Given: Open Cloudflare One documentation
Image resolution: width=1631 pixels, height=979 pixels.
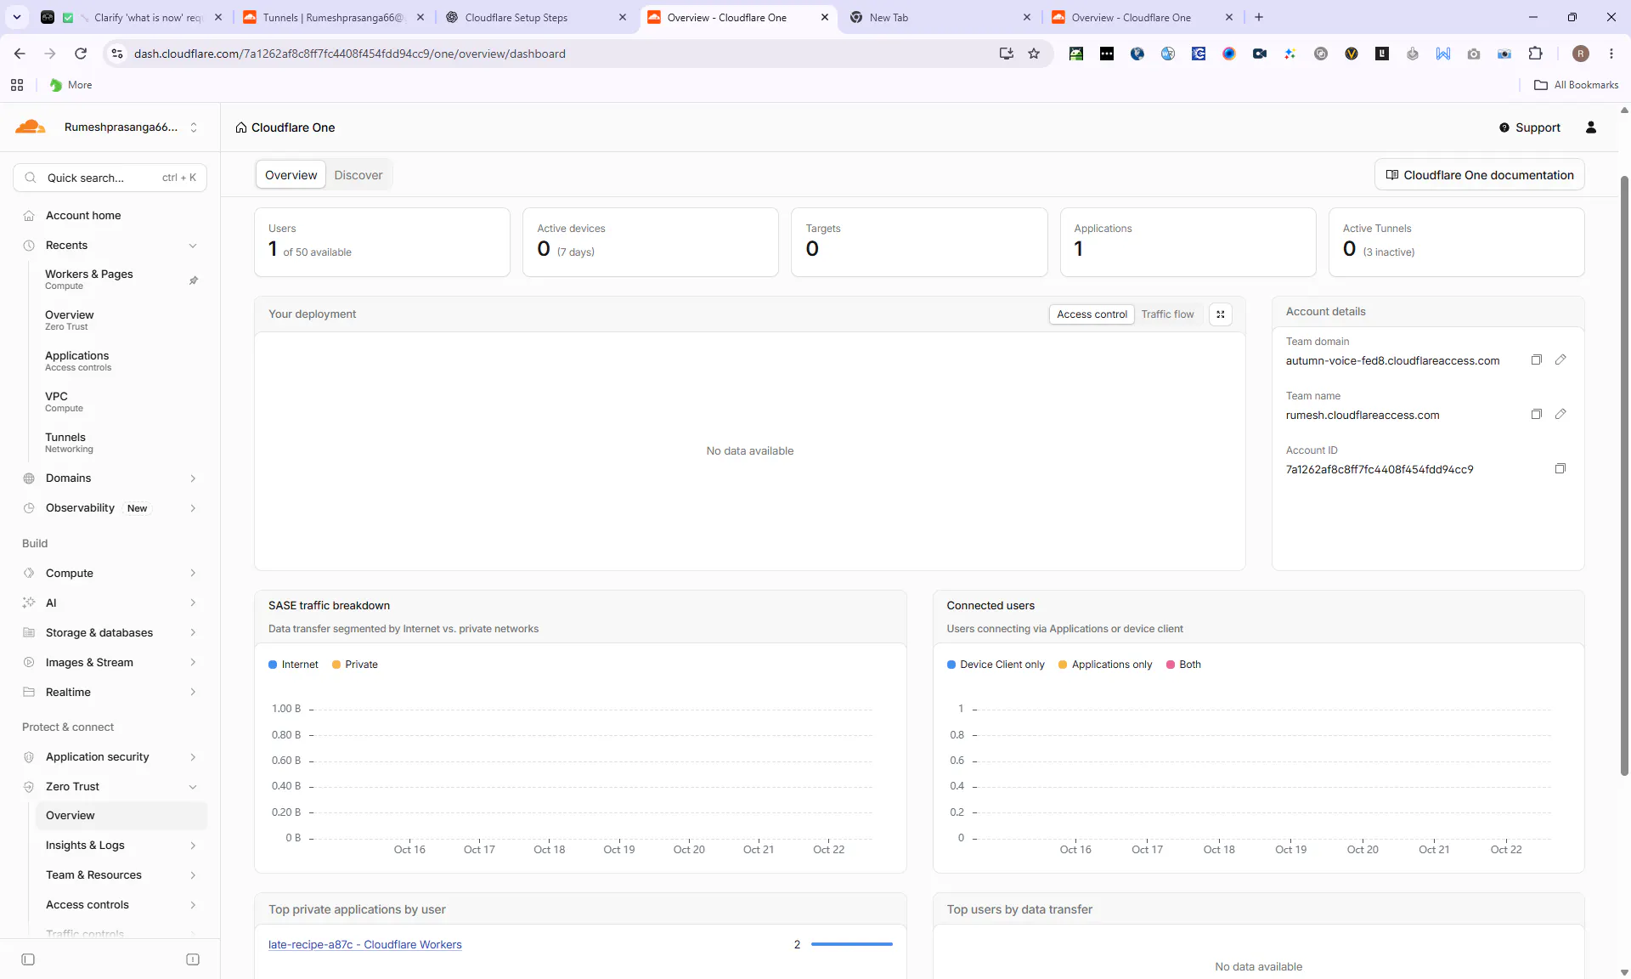Looking at the screenshot, I should tap(1479, 175).
